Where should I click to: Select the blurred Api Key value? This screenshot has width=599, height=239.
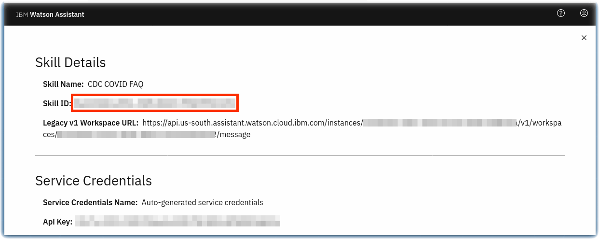click(177, 222)
